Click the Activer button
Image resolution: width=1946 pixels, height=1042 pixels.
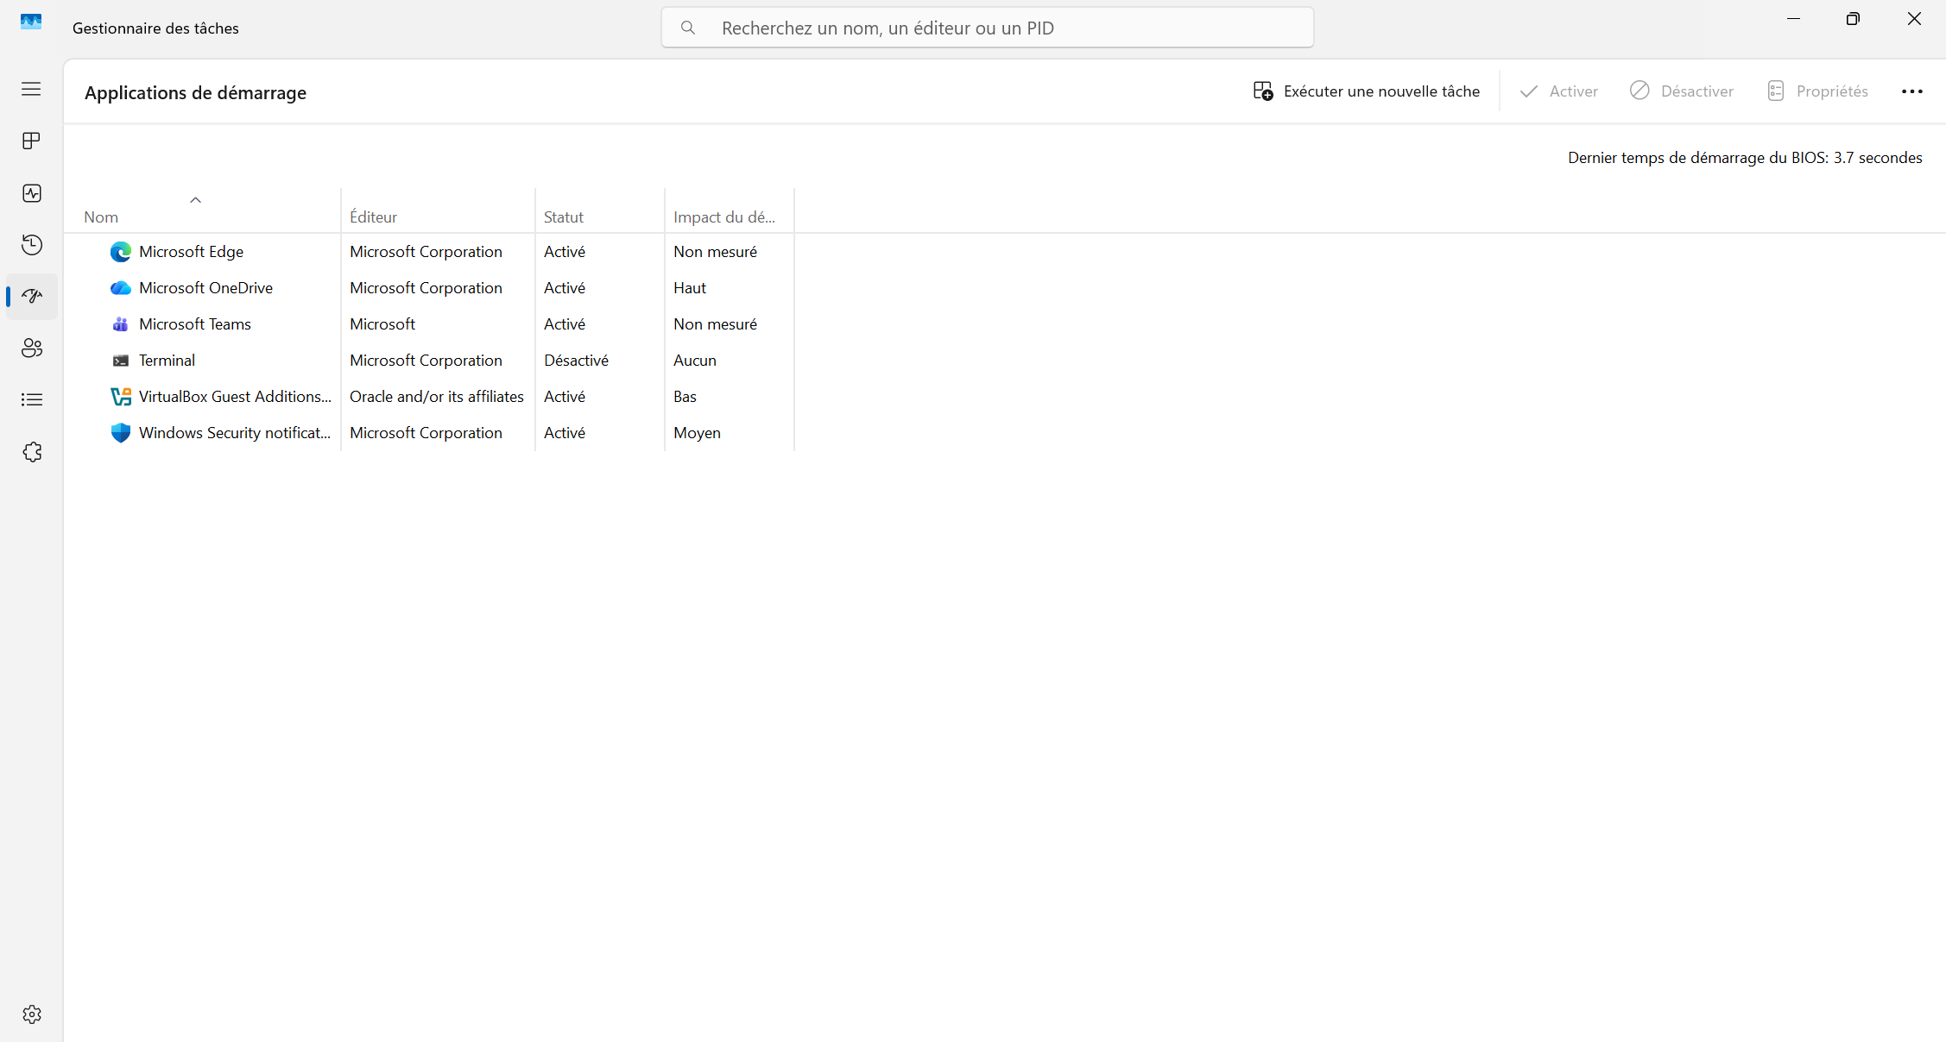pos(1558,91)
